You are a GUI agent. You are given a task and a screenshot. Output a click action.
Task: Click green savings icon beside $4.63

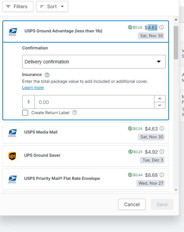[130, 128]
